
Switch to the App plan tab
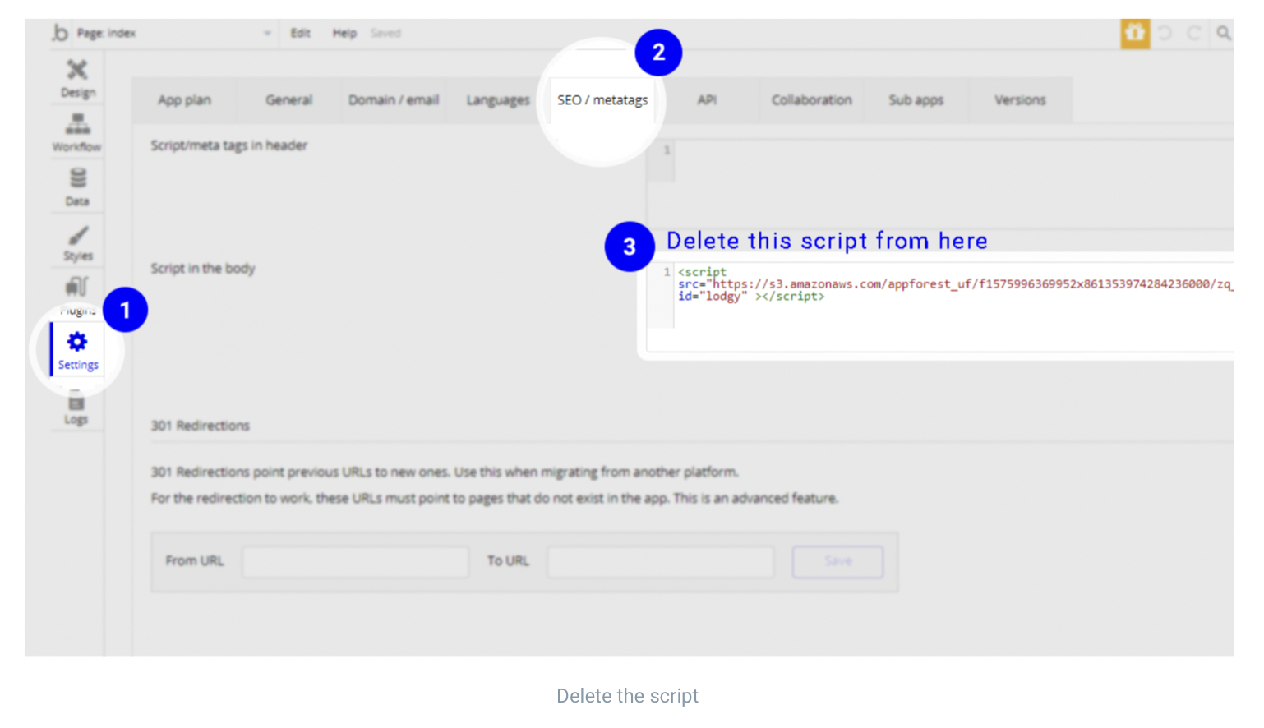click(184, 100)
